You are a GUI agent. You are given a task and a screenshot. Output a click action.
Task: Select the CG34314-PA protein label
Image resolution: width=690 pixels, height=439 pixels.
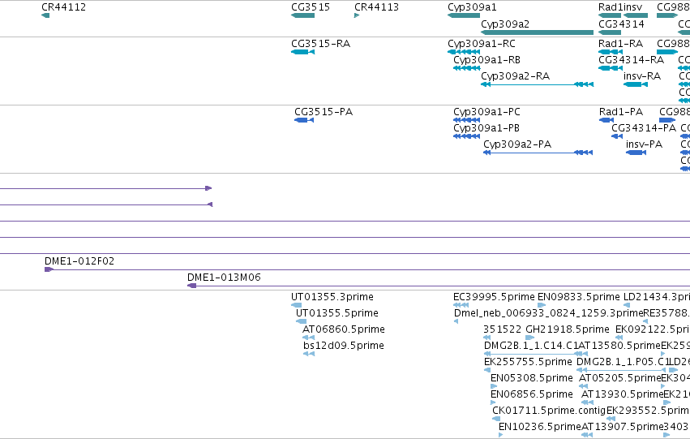[644, 128]
